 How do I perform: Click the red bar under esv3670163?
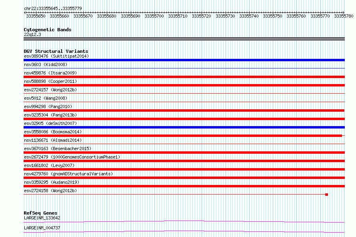184,153
